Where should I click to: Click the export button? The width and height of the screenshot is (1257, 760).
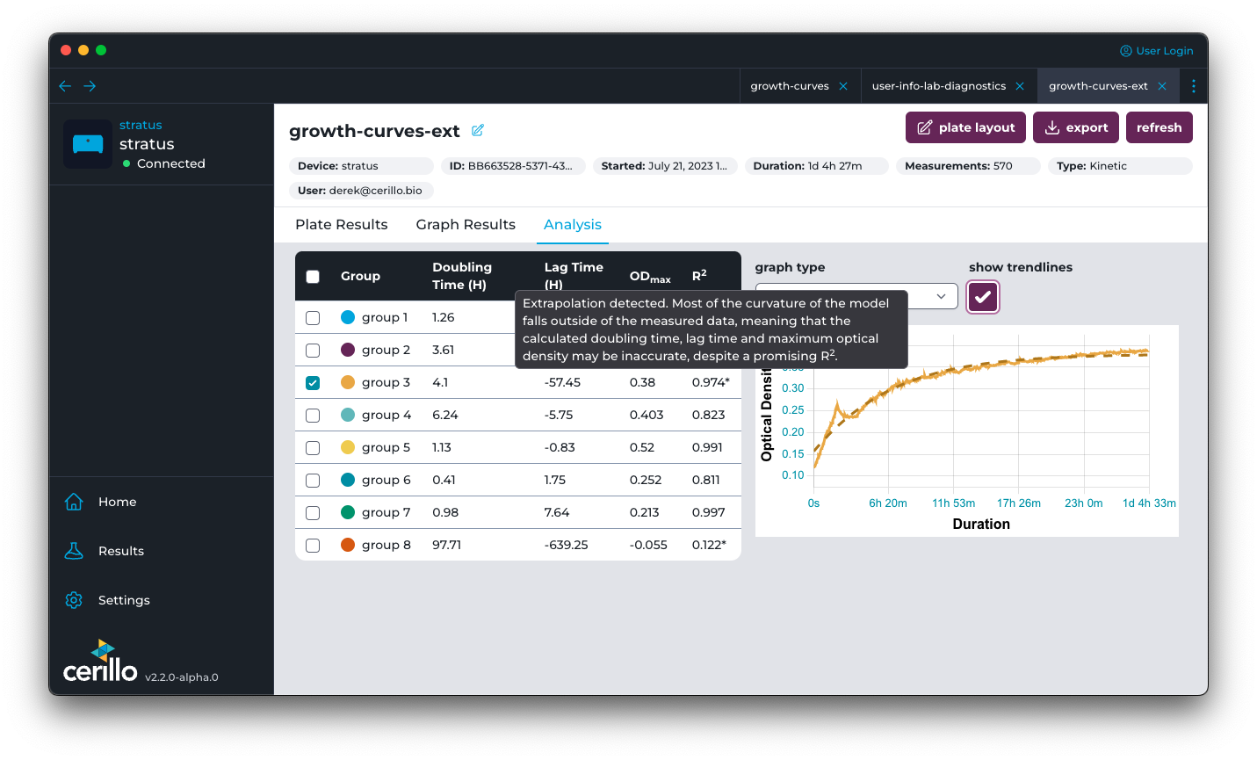(x=1076, y=127)
